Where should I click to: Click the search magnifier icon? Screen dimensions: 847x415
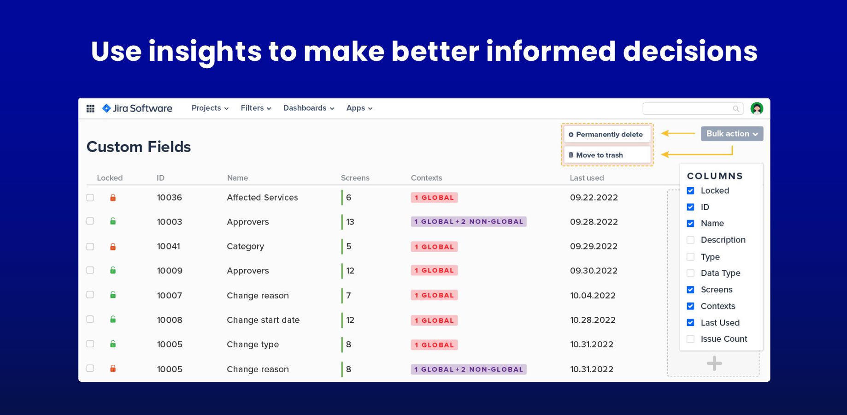point(735,109)
